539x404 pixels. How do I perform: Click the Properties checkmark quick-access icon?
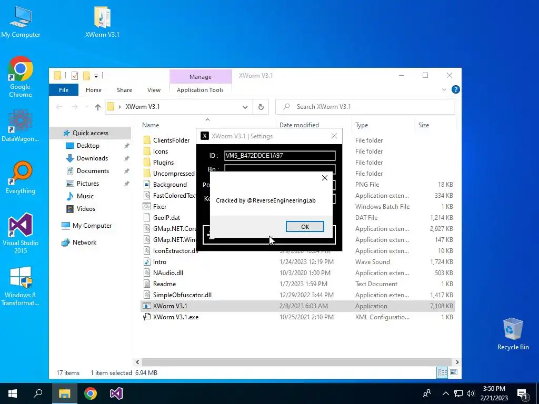coord(75,76)
